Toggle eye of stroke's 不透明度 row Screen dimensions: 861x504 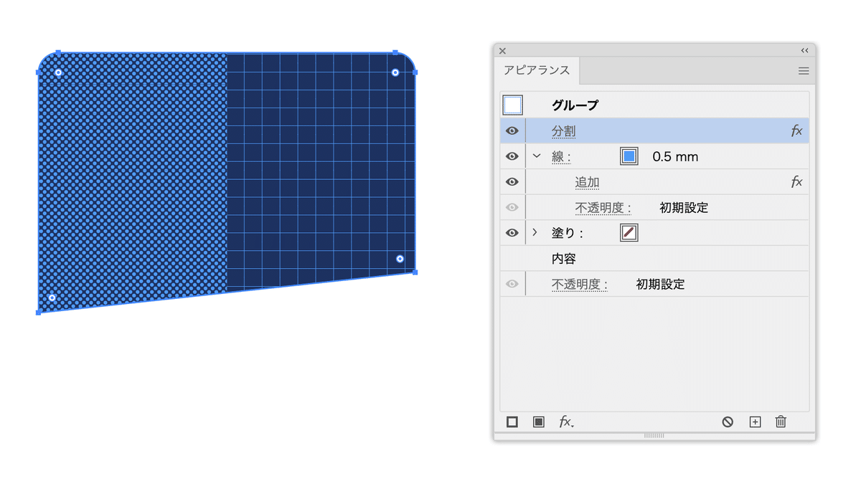[512, 208]
